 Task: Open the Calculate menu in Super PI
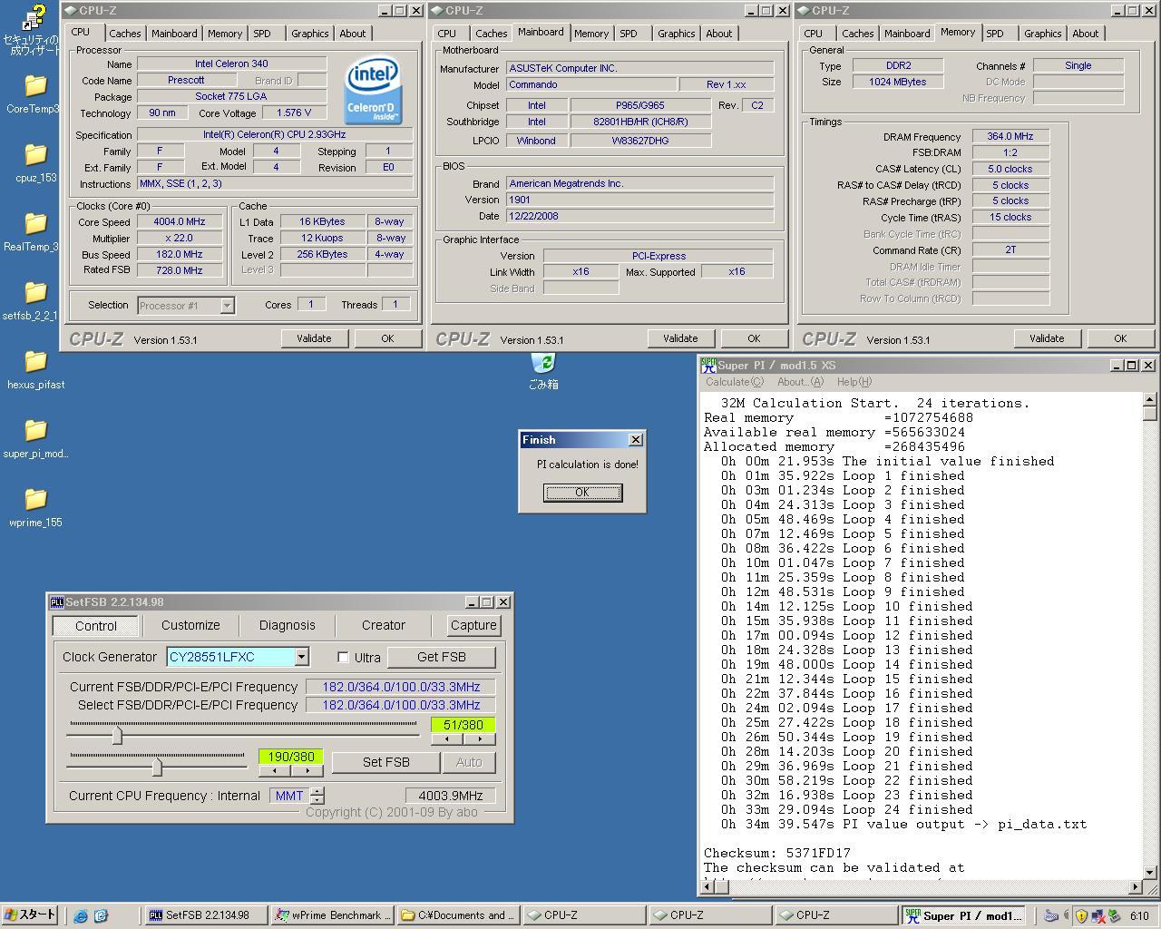point(734,382)
